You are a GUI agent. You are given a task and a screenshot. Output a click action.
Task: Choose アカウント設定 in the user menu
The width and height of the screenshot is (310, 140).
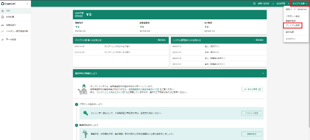[293, 16]
